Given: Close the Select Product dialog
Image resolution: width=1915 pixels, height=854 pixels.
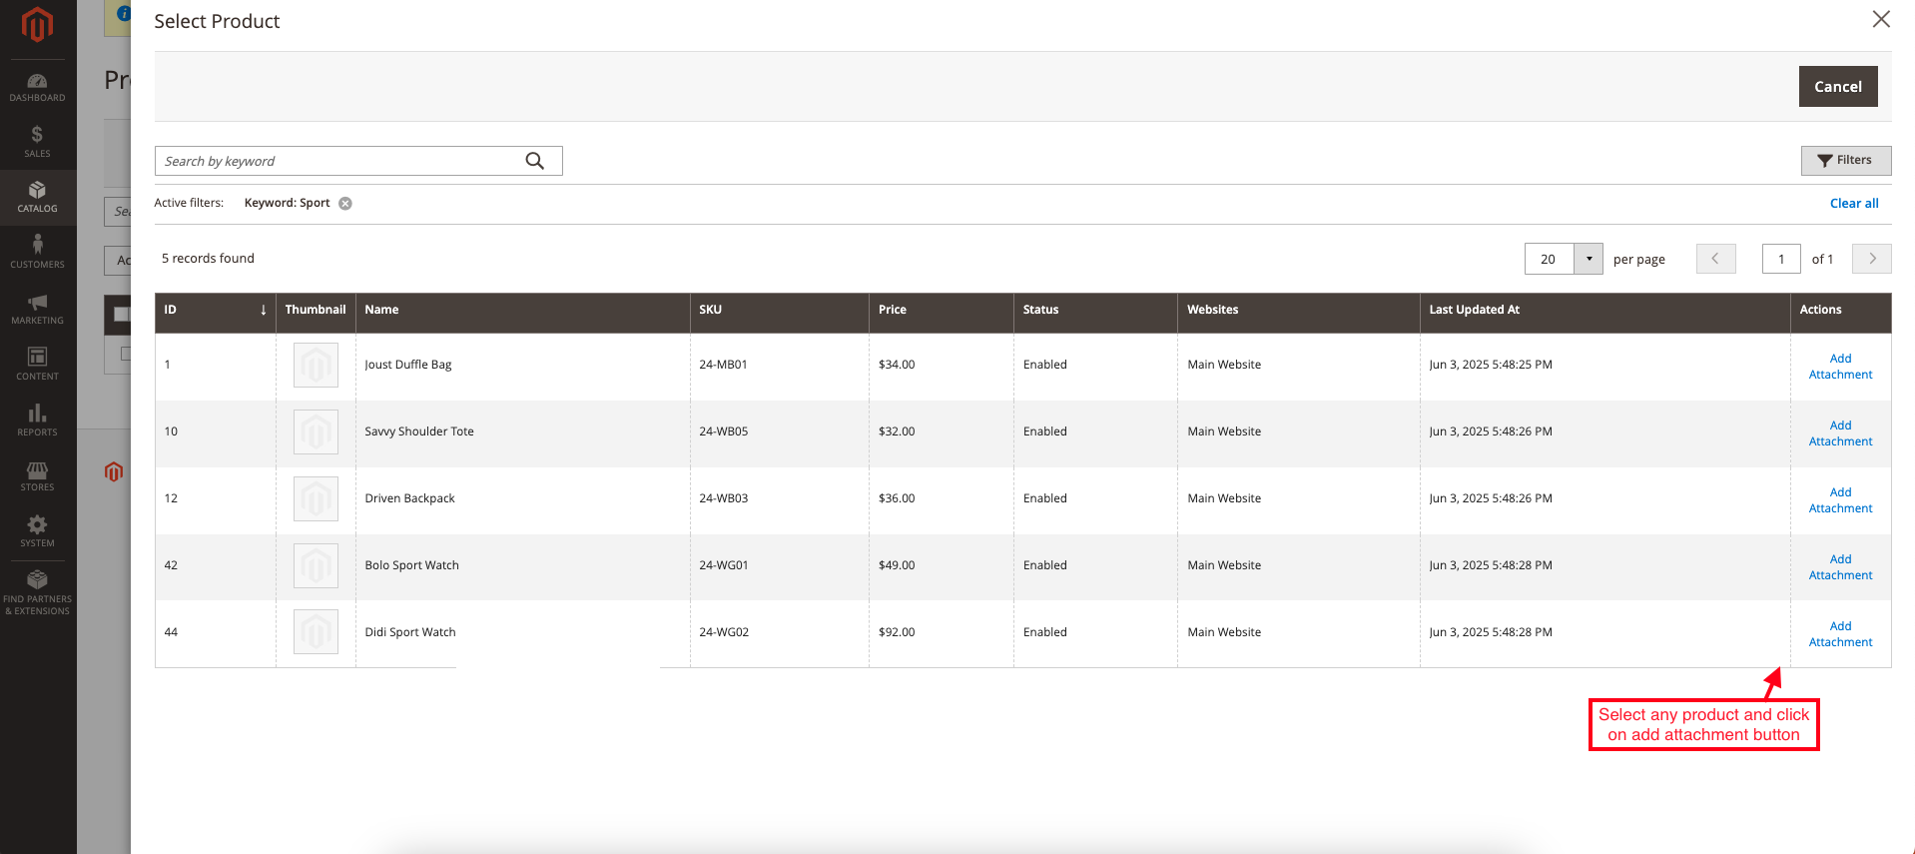Looking at the screenshot, I should click(1881, 19).
